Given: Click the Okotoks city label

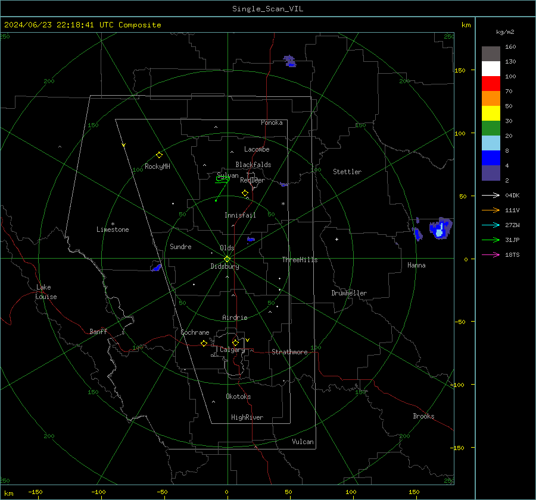Looking at the screenshot, I should click(x=238, y=397).
